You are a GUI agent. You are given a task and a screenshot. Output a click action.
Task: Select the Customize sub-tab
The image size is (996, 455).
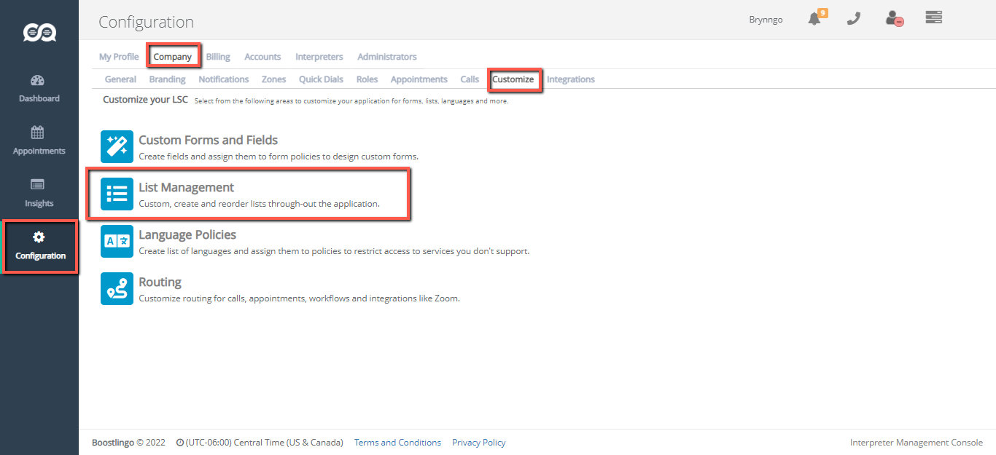tap(513, 79)
